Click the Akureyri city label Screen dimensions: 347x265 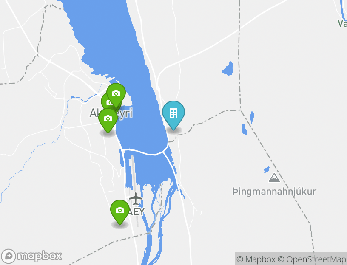(111, 113)
